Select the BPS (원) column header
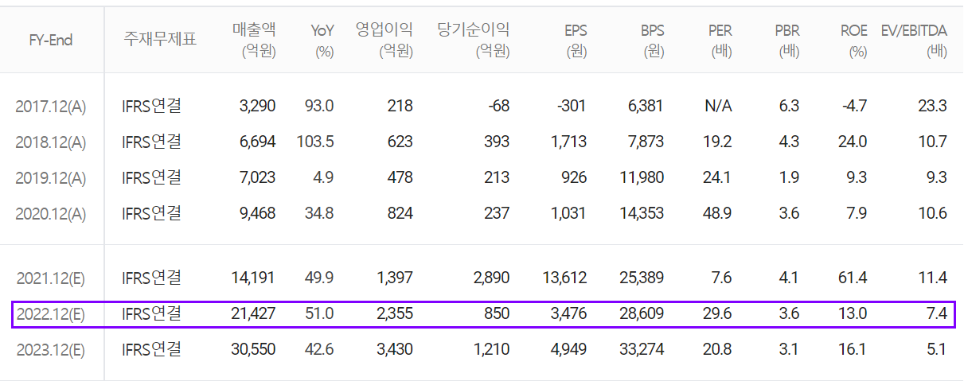This screenshot has height=385, width=964. point(652,41)
